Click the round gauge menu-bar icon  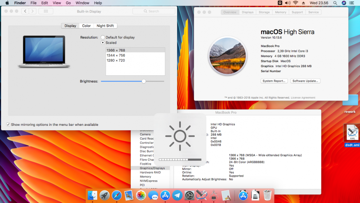(280, 3)
